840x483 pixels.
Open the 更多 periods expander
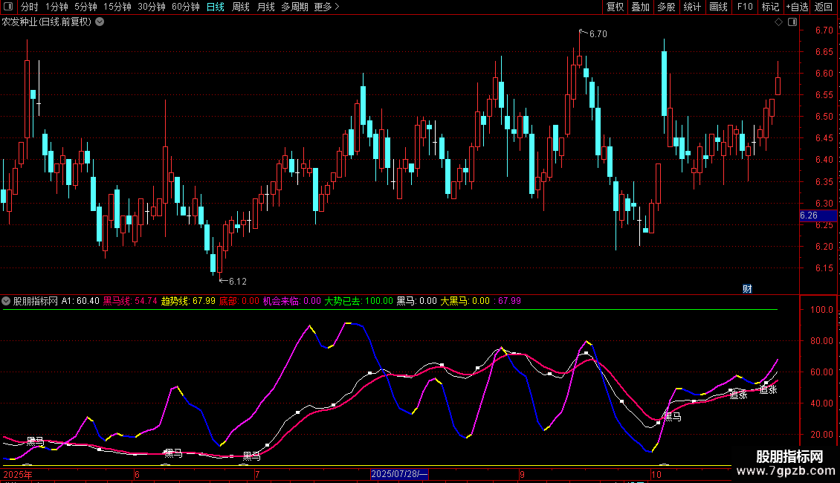click(x=326, y=7)
